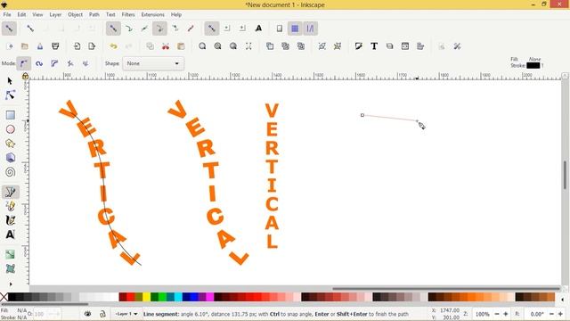Select the Star polygon tool
Image resolution: width=570 pixels, height=321 pixels.
(x=10, y=144)
